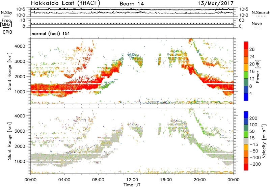Click the 'Time UT' axis title
Viewport: 270px width, 187px height.
coord(132,185)
